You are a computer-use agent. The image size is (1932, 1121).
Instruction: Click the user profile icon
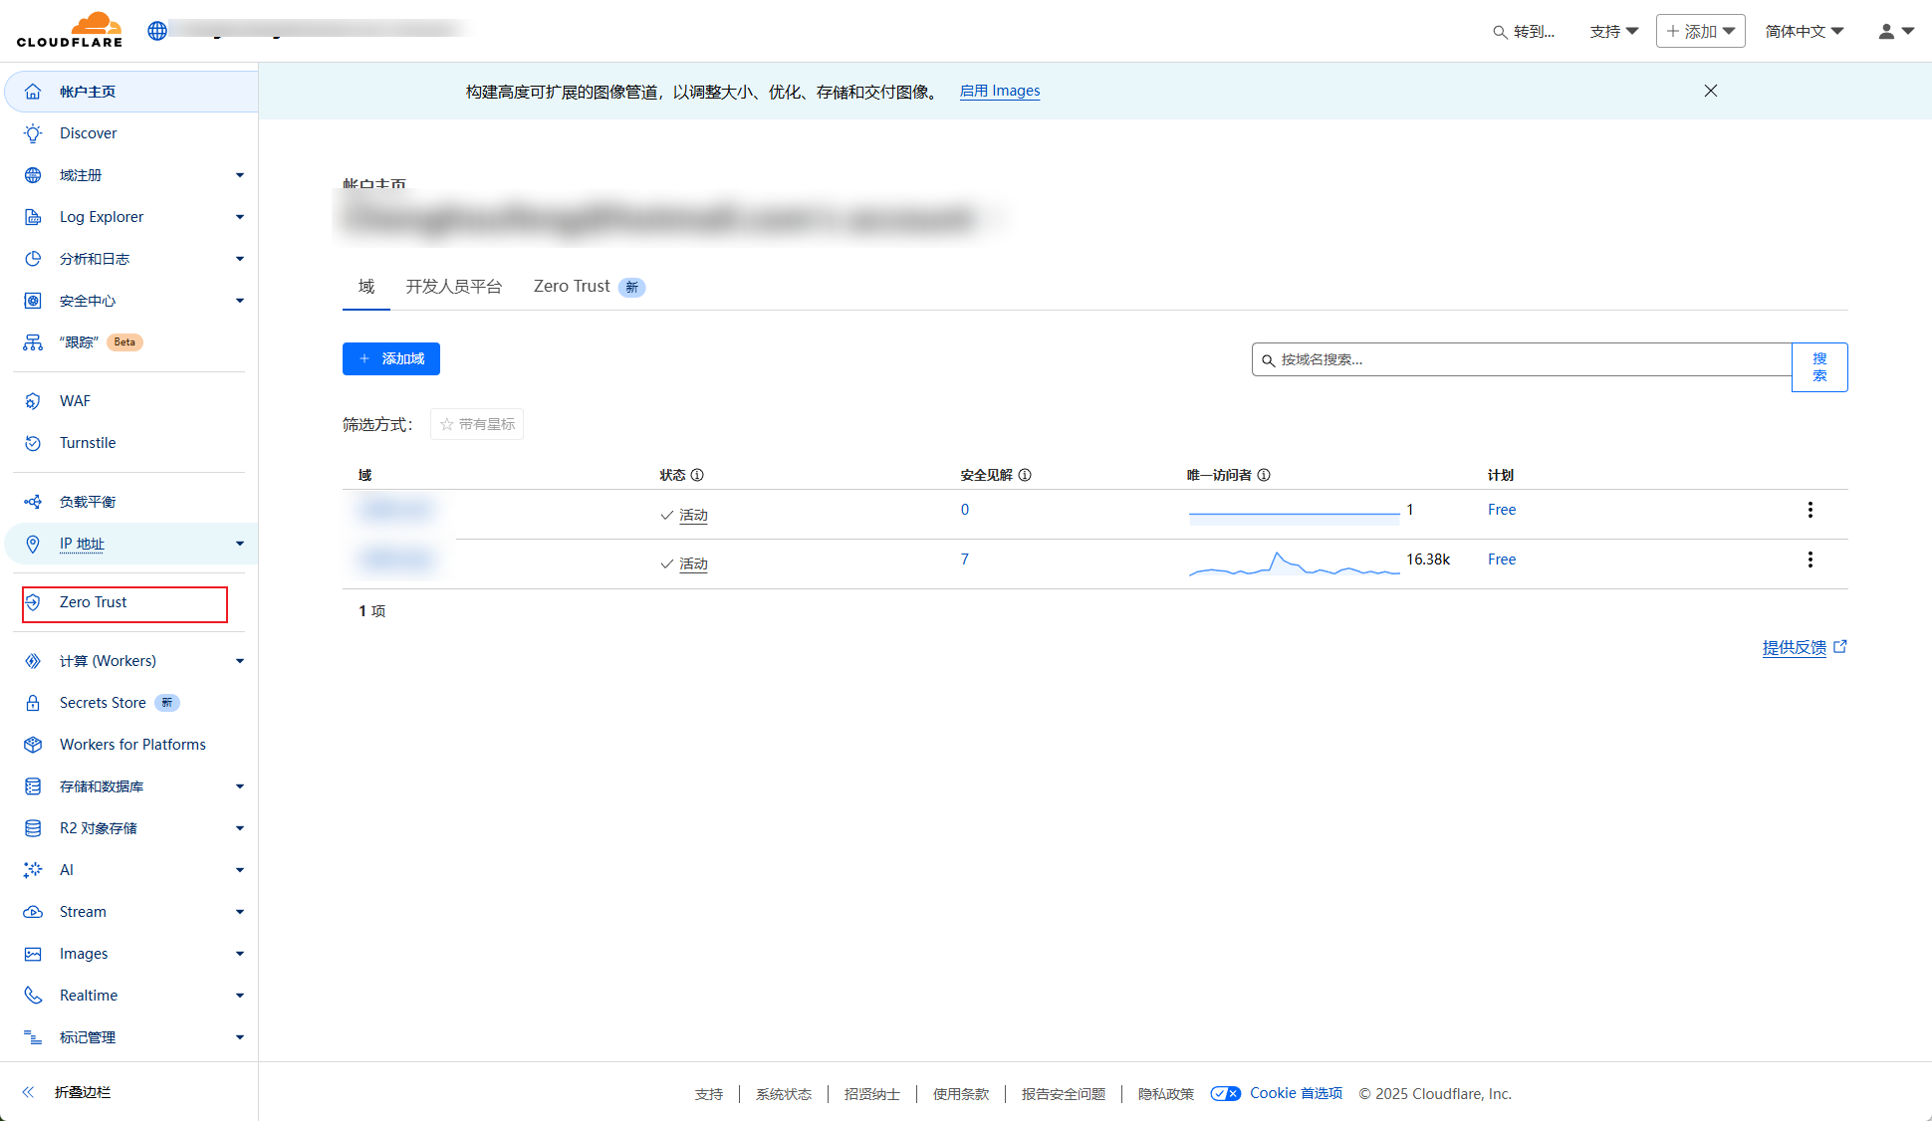(x=1886, y=31)
